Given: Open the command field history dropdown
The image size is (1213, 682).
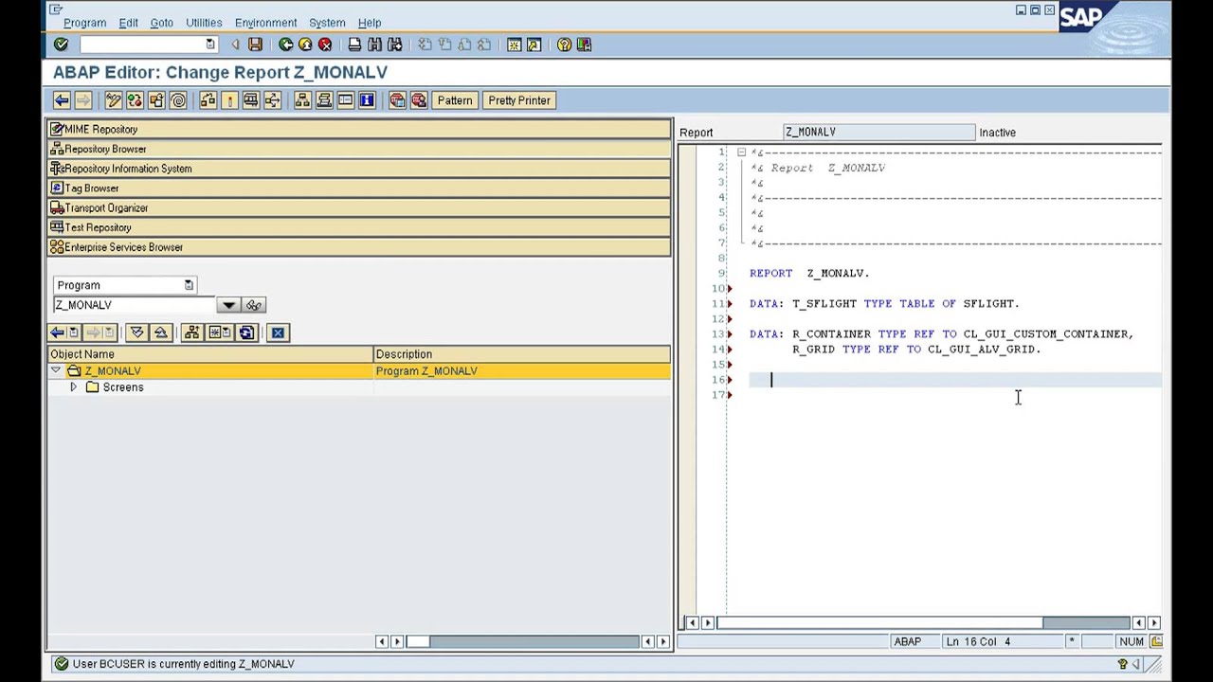Looking at the screenshot, I should (210, 45).
